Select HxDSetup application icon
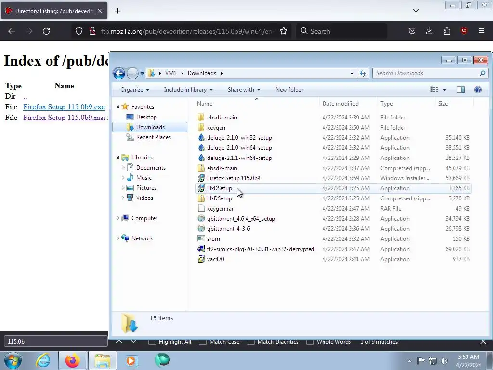The width and height of the screenshot is (493, 370). pyautogui.click(x=201, y=188)
